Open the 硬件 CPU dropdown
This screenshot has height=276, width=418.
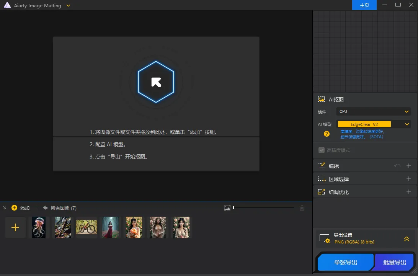click(x=373, y=111)
